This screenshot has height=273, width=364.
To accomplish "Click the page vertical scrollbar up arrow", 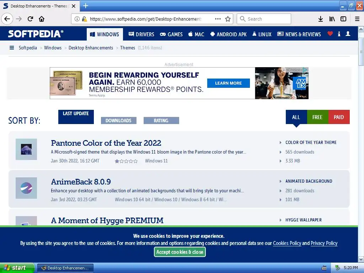I will point(361,29).
